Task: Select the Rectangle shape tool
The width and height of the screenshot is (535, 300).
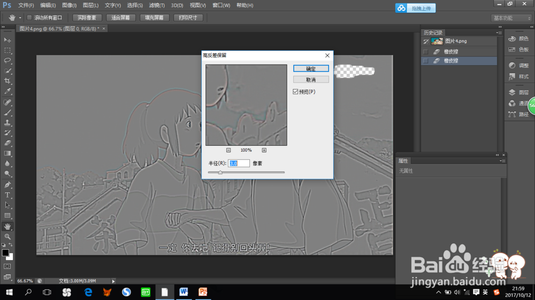Action: coord(7,216)
